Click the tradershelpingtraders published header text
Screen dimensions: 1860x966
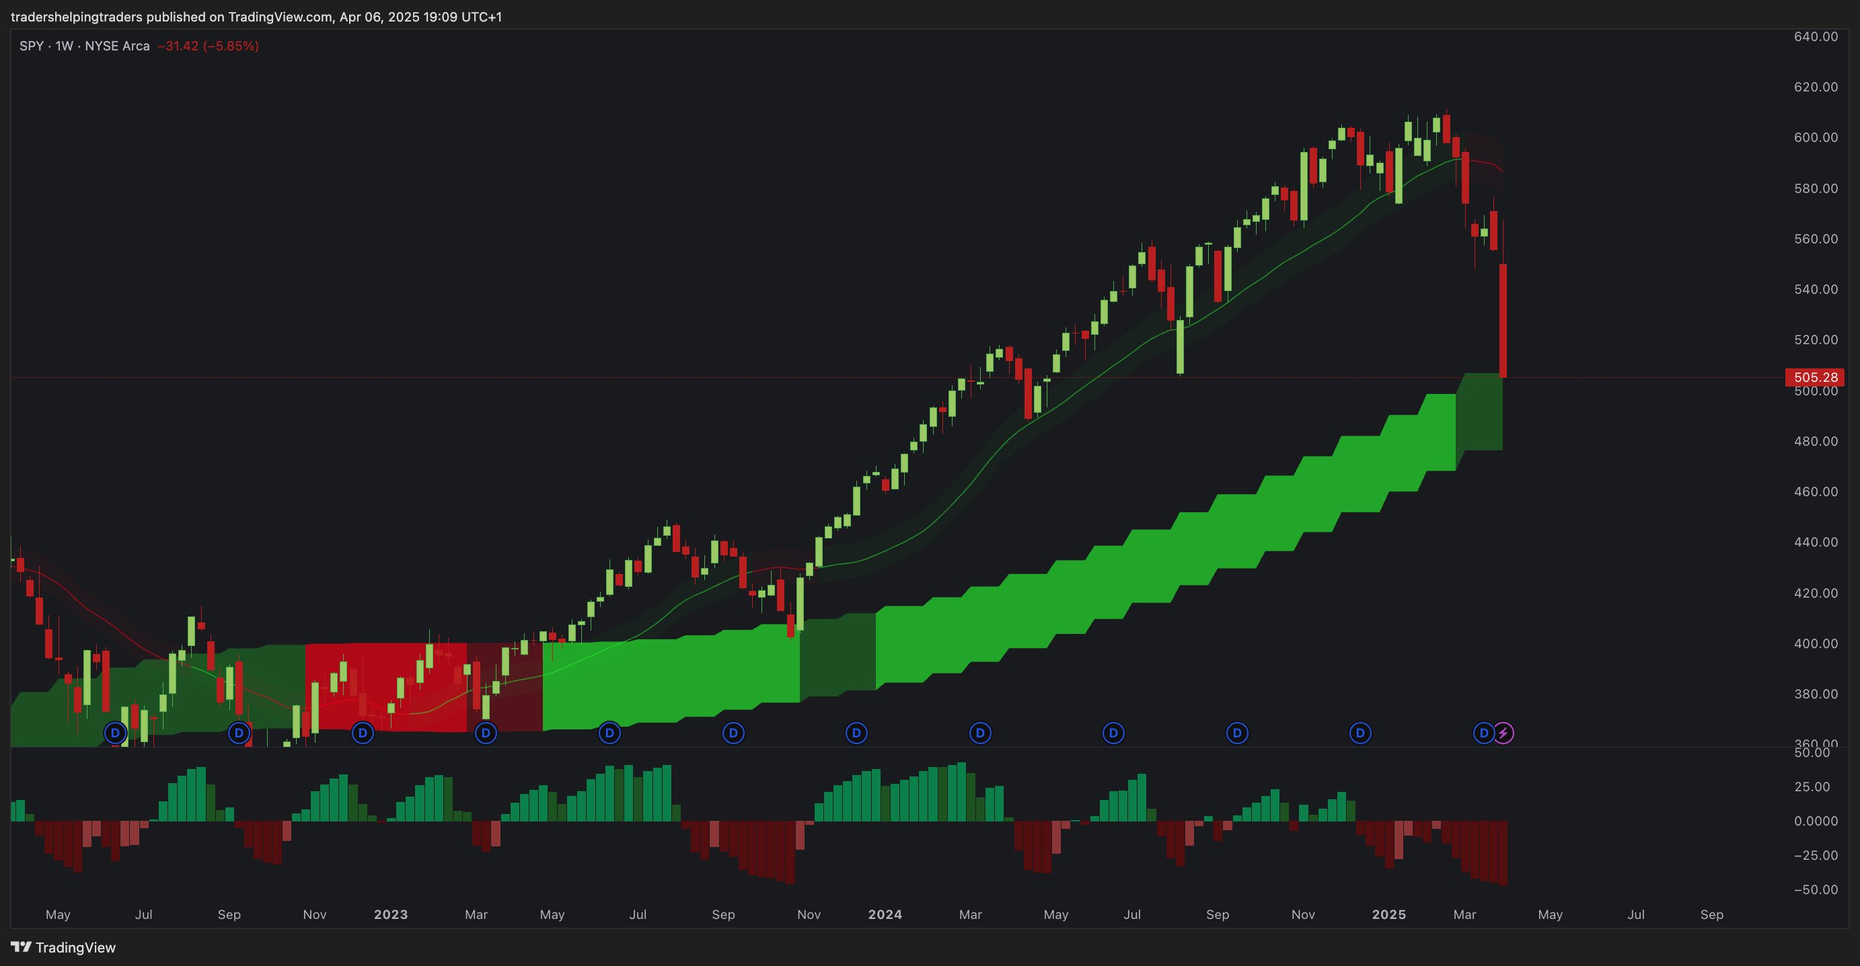coord(256,17)
